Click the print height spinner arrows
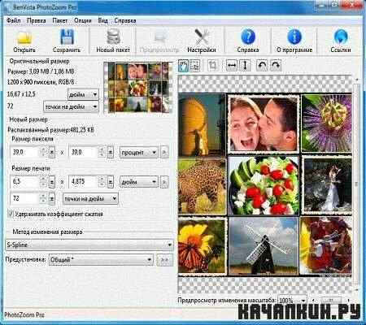Image resolution: width=366 pixels, height=325 pixels. (x=102, y=182)
